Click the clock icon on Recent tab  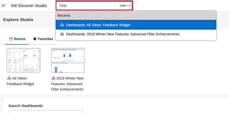point(11,39)
